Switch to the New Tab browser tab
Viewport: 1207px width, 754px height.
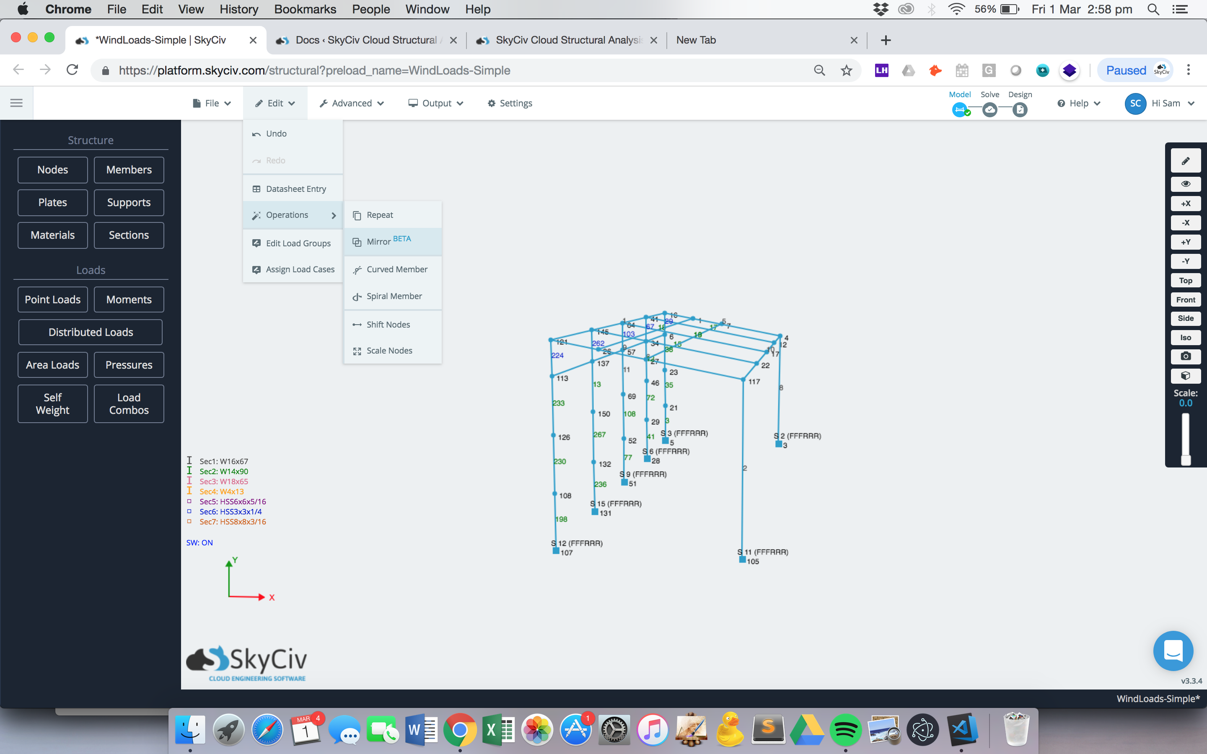766,40
